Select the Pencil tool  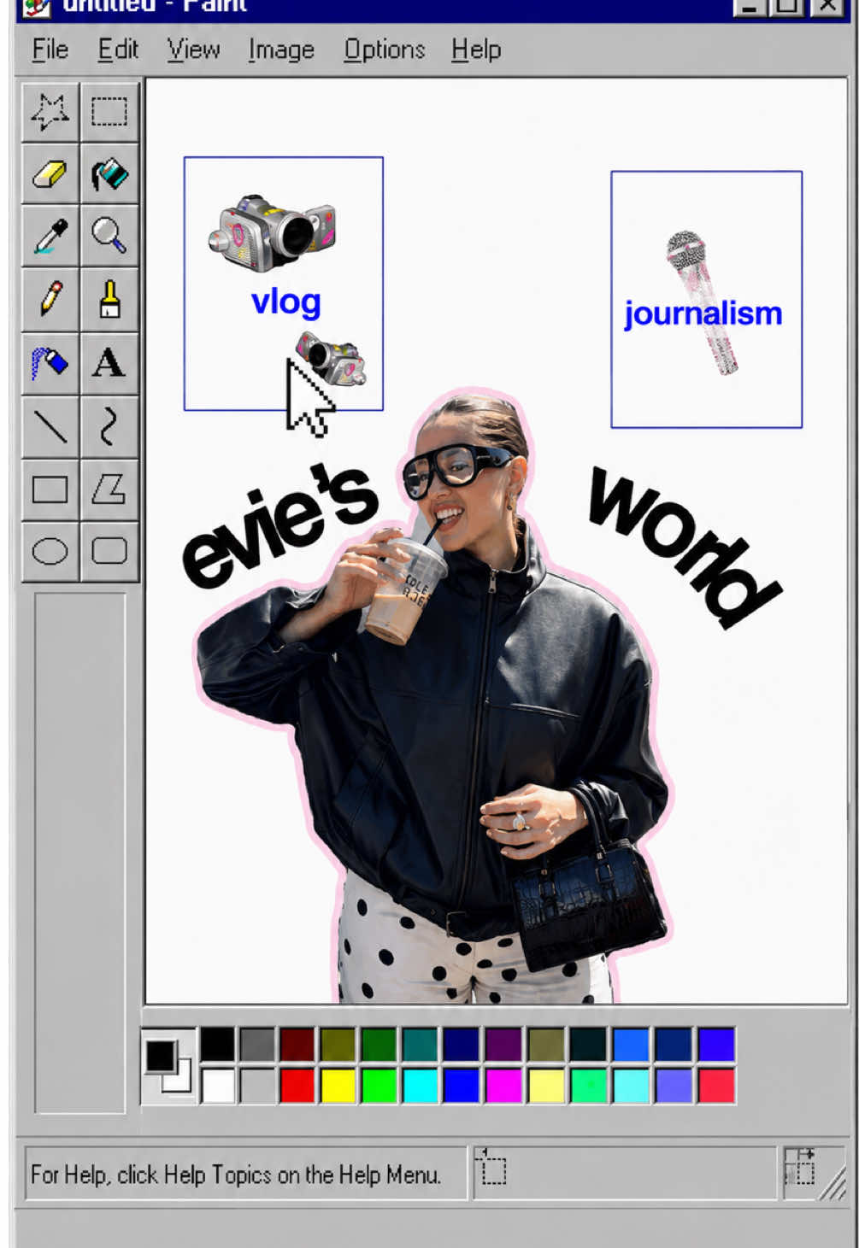(x=50, y=299)
